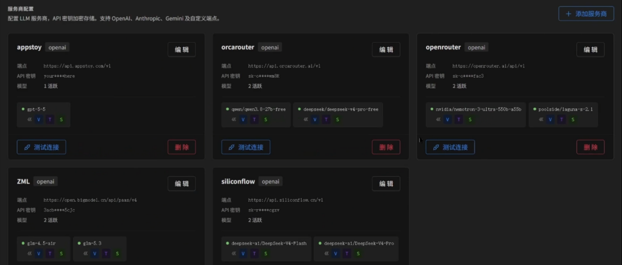622x265 pixels.
Task: Edit the ZML provider
Action: click(181, 184)
